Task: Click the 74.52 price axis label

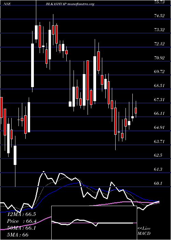Action: pos(159,16)
